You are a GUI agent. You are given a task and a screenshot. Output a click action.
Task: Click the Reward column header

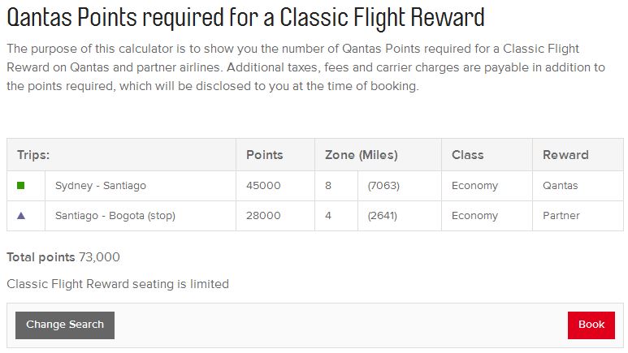[565, 155]
